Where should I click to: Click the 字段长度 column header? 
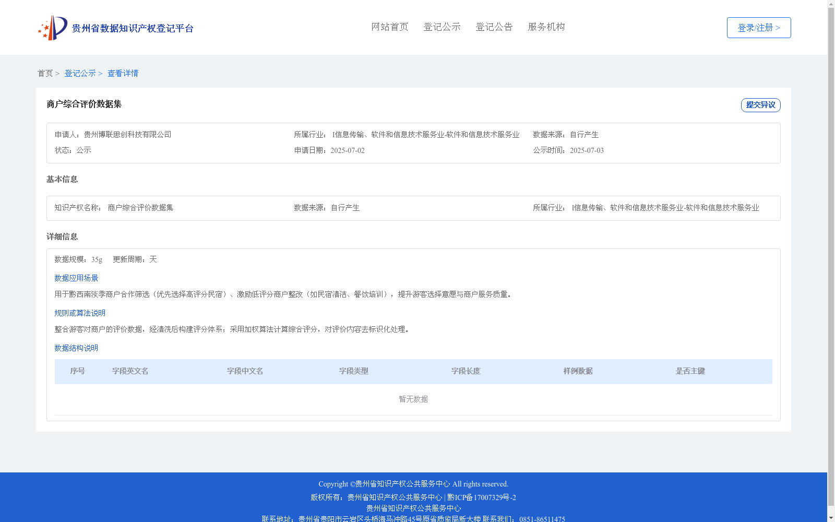(466, 371)
